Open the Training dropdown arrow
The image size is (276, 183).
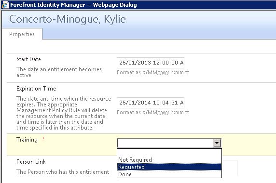[x=217, y=143]
